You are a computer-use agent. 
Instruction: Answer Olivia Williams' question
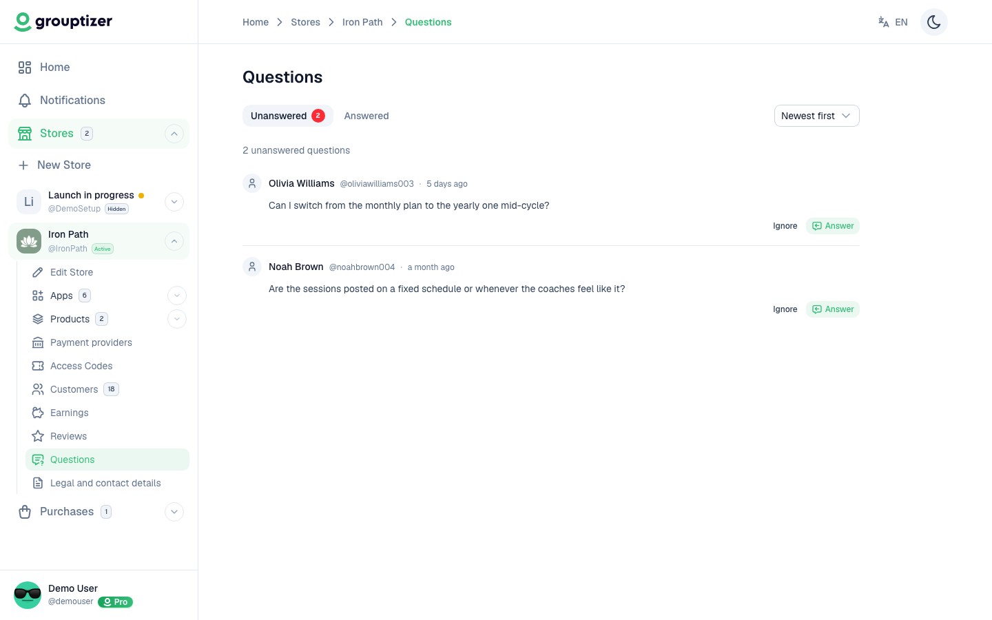pyautogui.click(x=832, y=226)
